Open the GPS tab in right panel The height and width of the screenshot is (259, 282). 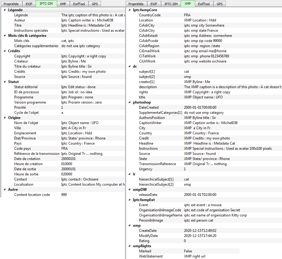click(x=220, y=4)
